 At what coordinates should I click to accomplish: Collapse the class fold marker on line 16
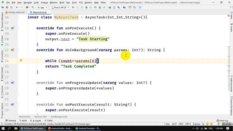click(17, 17)
